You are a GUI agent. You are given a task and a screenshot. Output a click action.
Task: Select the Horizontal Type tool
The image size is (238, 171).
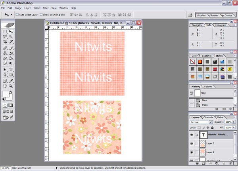coord(12,69)
